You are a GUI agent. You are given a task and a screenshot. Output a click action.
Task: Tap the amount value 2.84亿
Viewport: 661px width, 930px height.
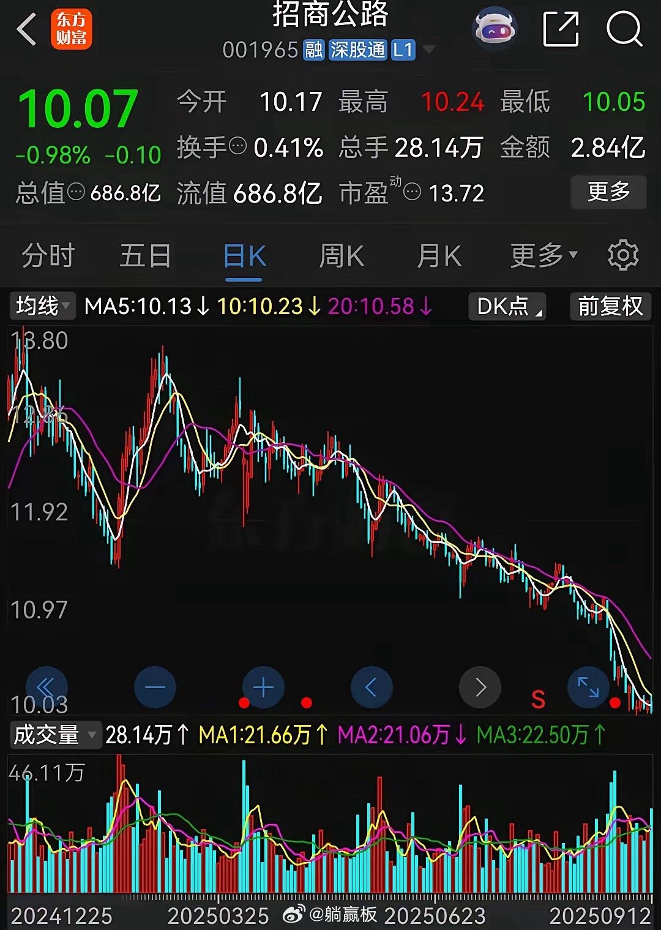click(608, 148)
